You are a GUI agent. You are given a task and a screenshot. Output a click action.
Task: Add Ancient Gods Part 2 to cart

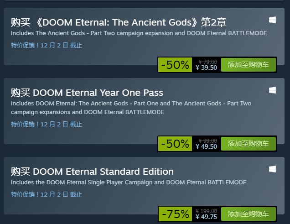pos(249,65)
